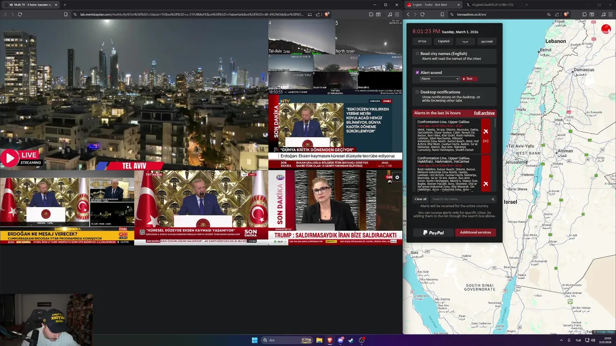Bookmark the tzevaadom.co.il page

click(442, 14)
